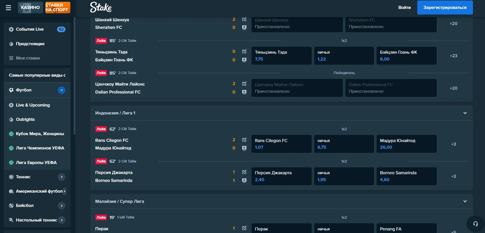485x233 pixels.
Task: Expand the Настольный теннис arrow
Action: 62,220
